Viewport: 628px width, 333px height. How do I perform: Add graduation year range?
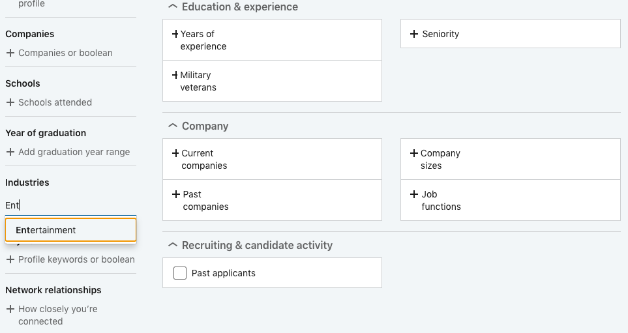[x=68, y=152]
